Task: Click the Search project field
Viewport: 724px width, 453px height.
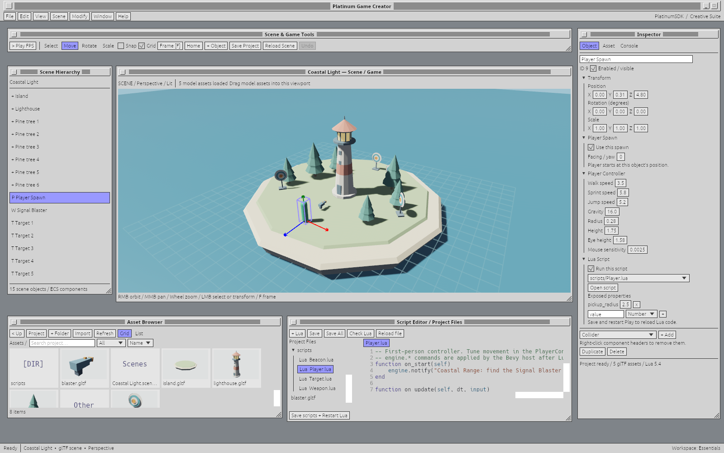Action: pyautogui.click(x=62, y=343)
